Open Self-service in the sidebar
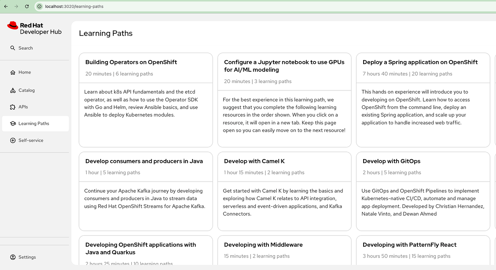 (x=35, y=140)
